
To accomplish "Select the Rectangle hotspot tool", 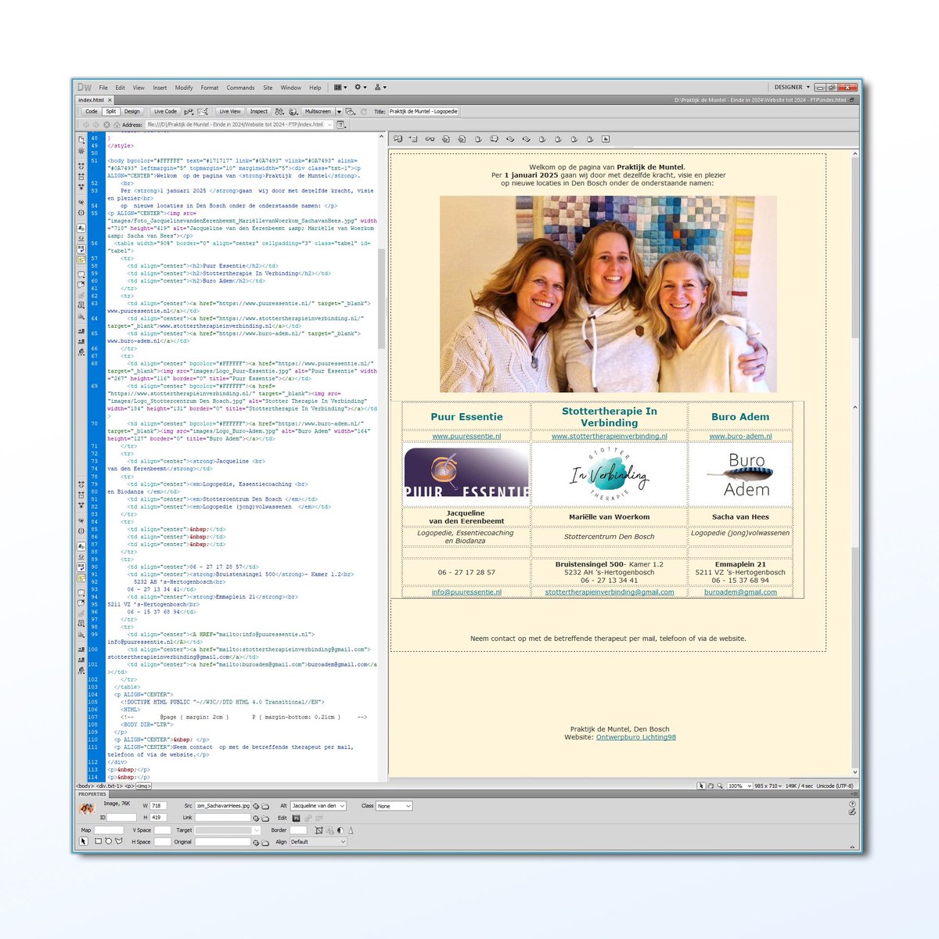I will [98, 841].
